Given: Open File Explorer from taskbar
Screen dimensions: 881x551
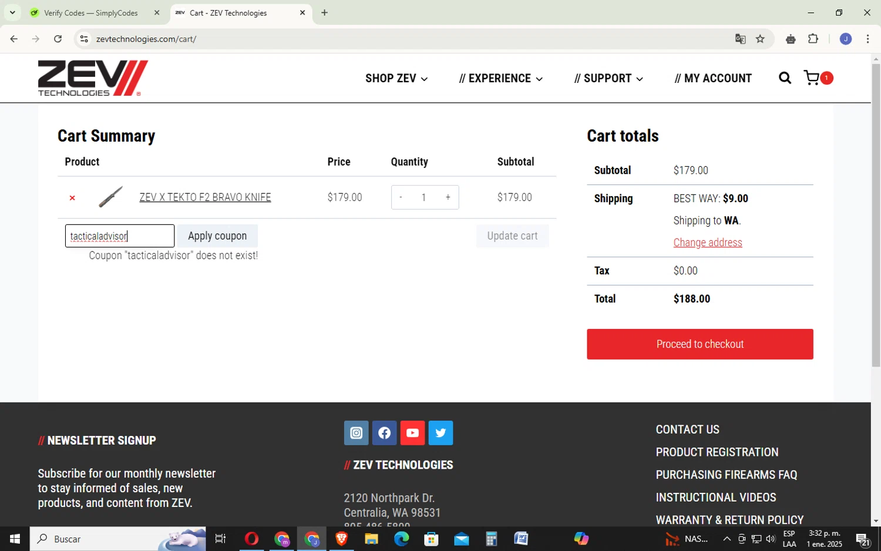Looking at the screenshot, I should 371,539.
